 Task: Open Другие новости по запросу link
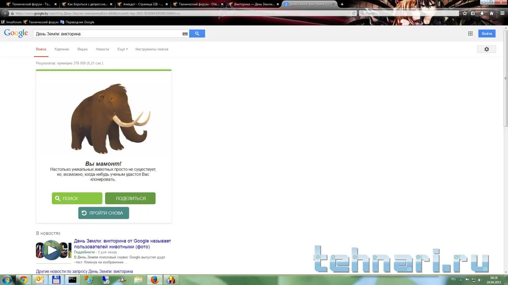[85, 272]
